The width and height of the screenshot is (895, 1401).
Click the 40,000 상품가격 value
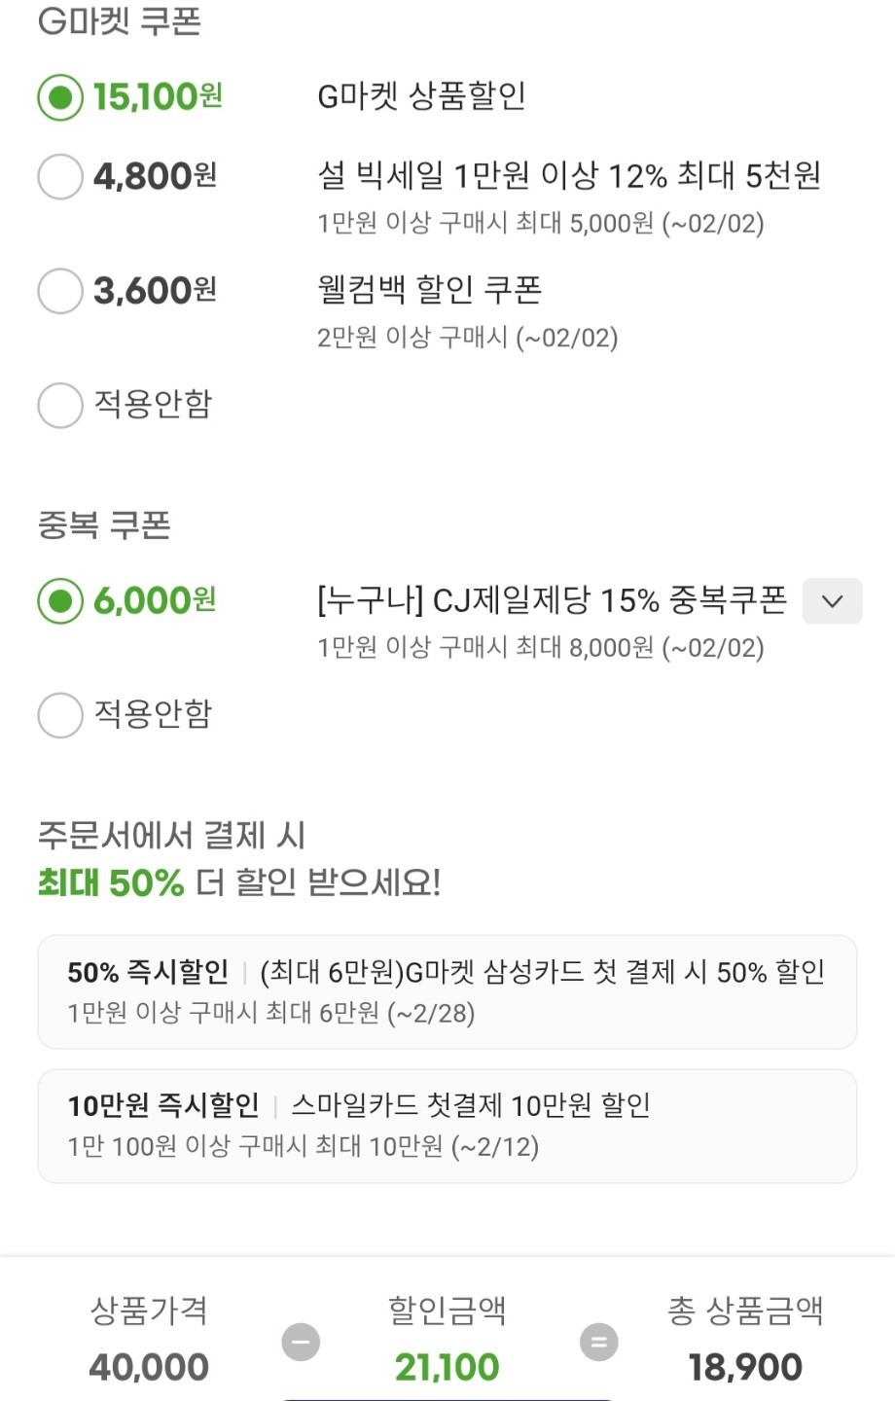point(149,1368)
